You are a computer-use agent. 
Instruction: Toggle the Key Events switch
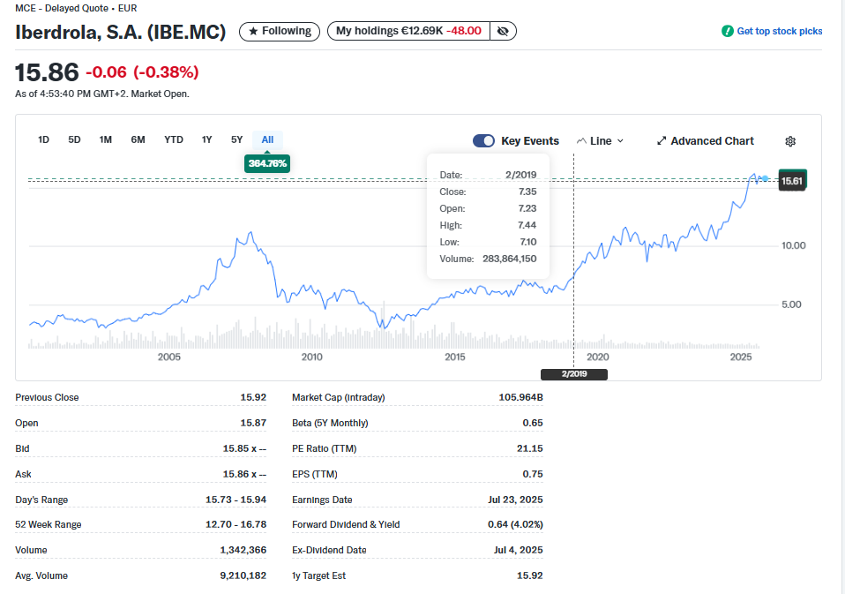click(x=483, y=140)
